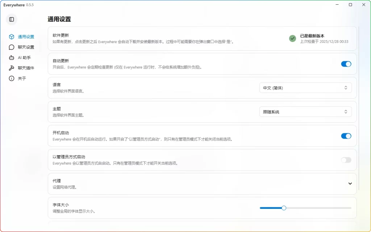
Task: Select the hammer icon beside 聊天插件
Action: click(x=12, y=68)
